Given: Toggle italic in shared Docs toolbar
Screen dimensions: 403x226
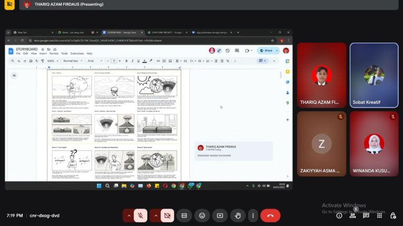Looking at the screenshot, I should [x=132, y=61].
